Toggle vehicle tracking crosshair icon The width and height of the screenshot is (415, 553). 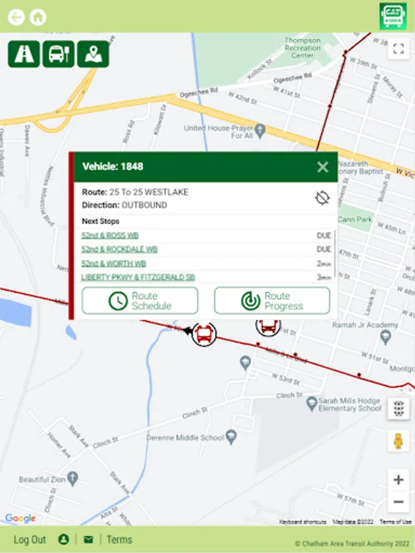click(x=322, y=198)
